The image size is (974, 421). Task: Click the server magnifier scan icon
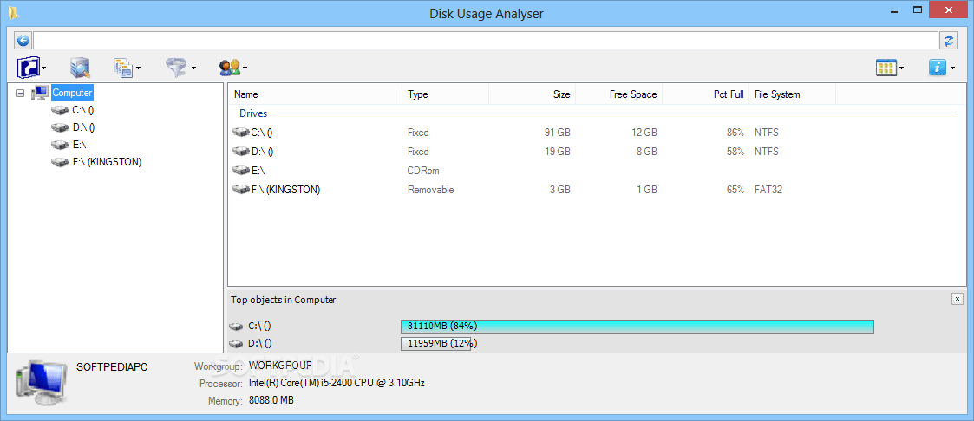[x=80, y=67]
